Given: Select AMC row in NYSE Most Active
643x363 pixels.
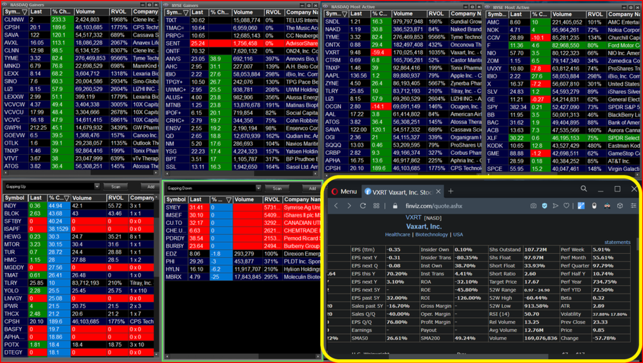Looking at the screenshot, I should 563,22.
